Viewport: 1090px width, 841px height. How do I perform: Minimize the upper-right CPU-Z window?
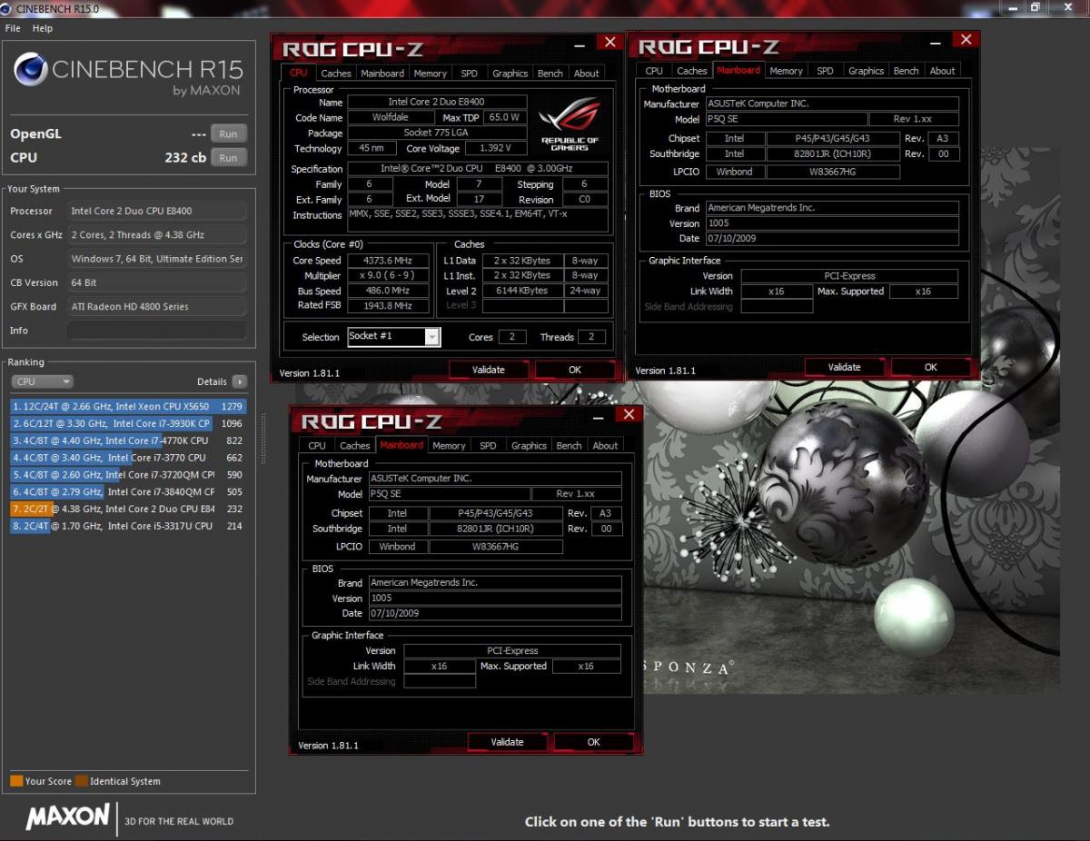[x=936, y=42]
